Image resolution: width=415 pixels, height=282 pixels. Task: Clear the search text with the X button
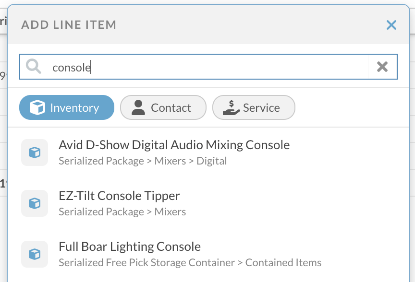pyautogui.click(x=382, y=67)
